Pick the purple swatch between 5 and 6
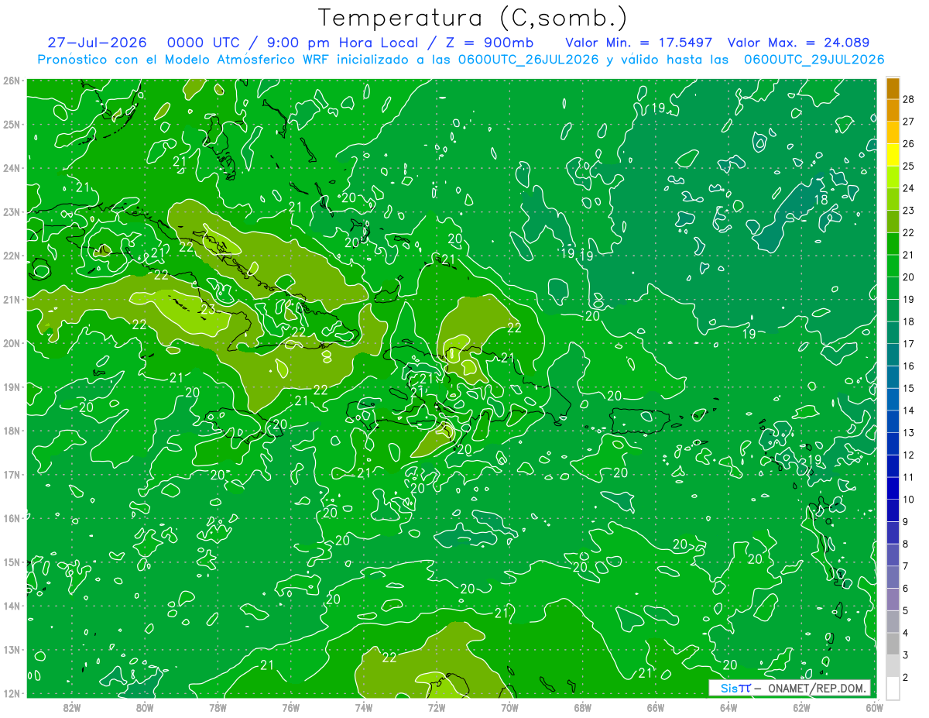 [893, 599]
